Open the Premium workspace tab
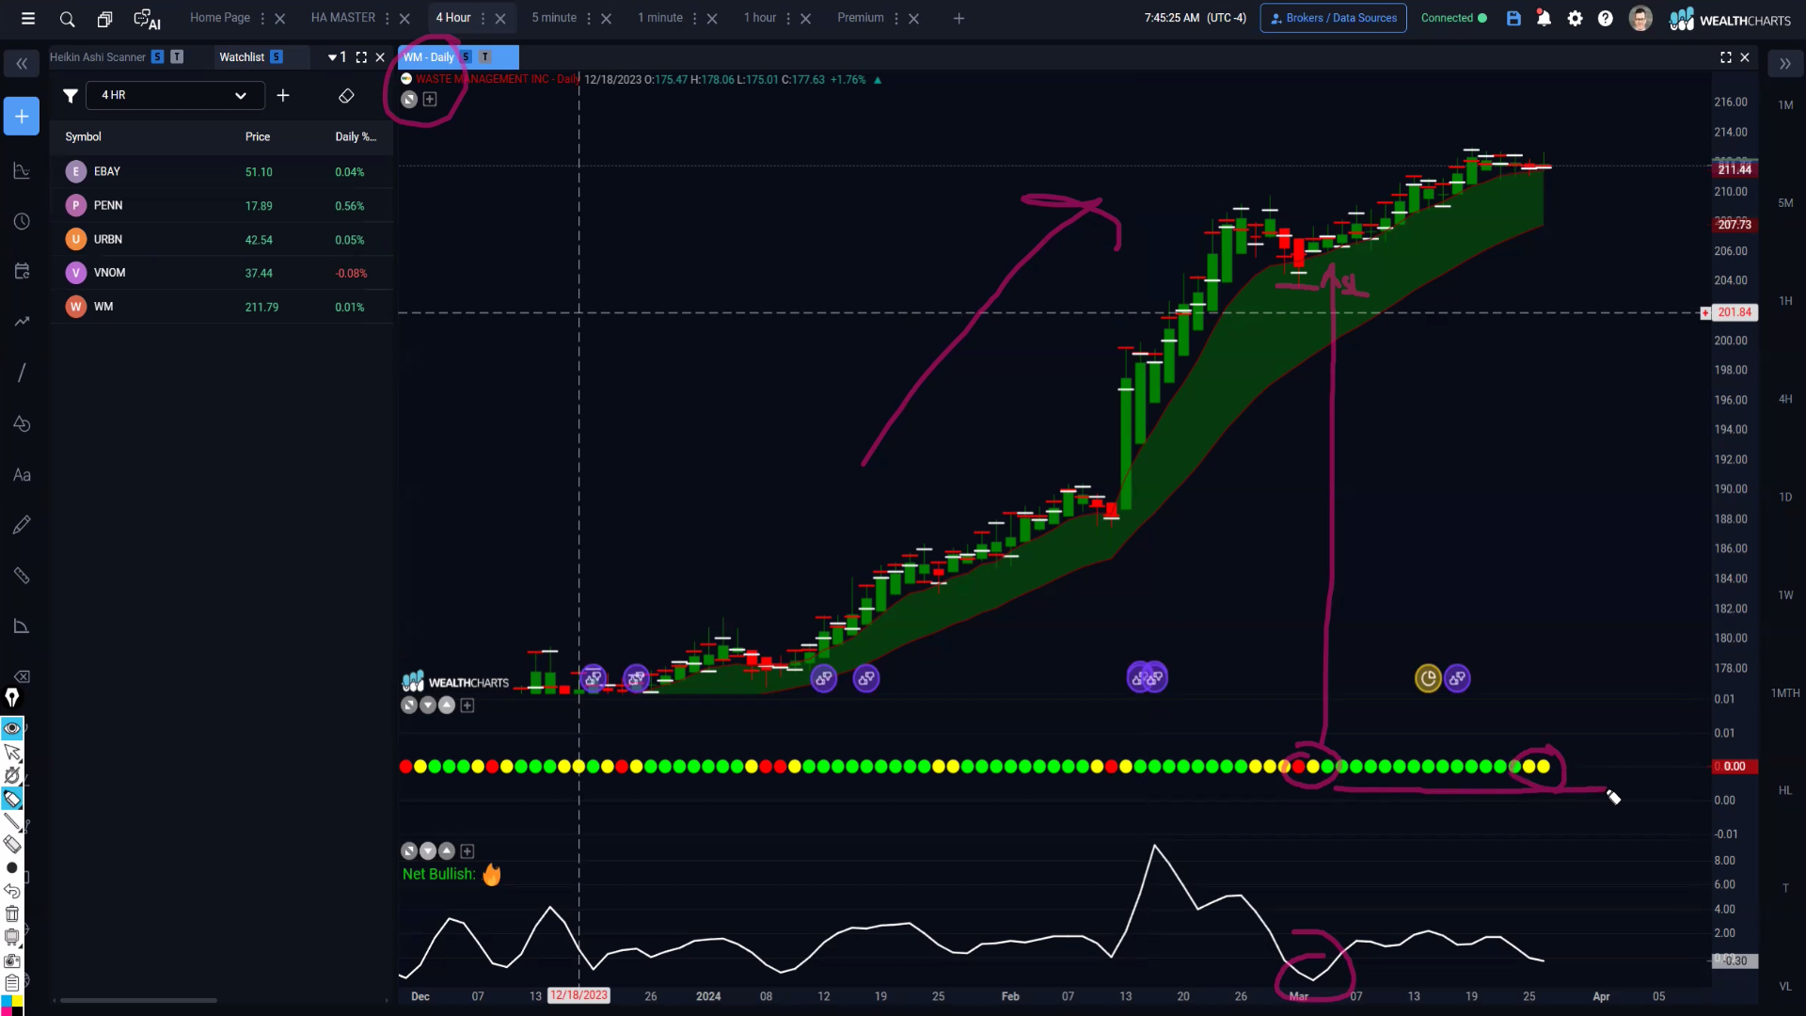The width and height of the screenshot is (1806, 1016). (861, 18)
